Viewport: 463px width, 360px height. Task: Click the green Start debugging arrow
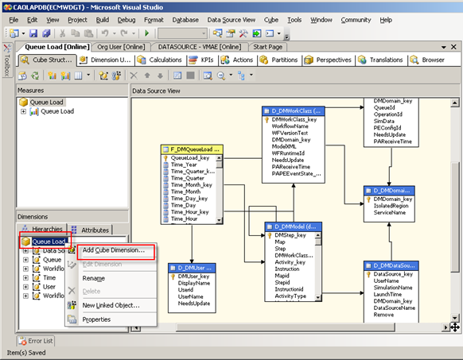146,33
